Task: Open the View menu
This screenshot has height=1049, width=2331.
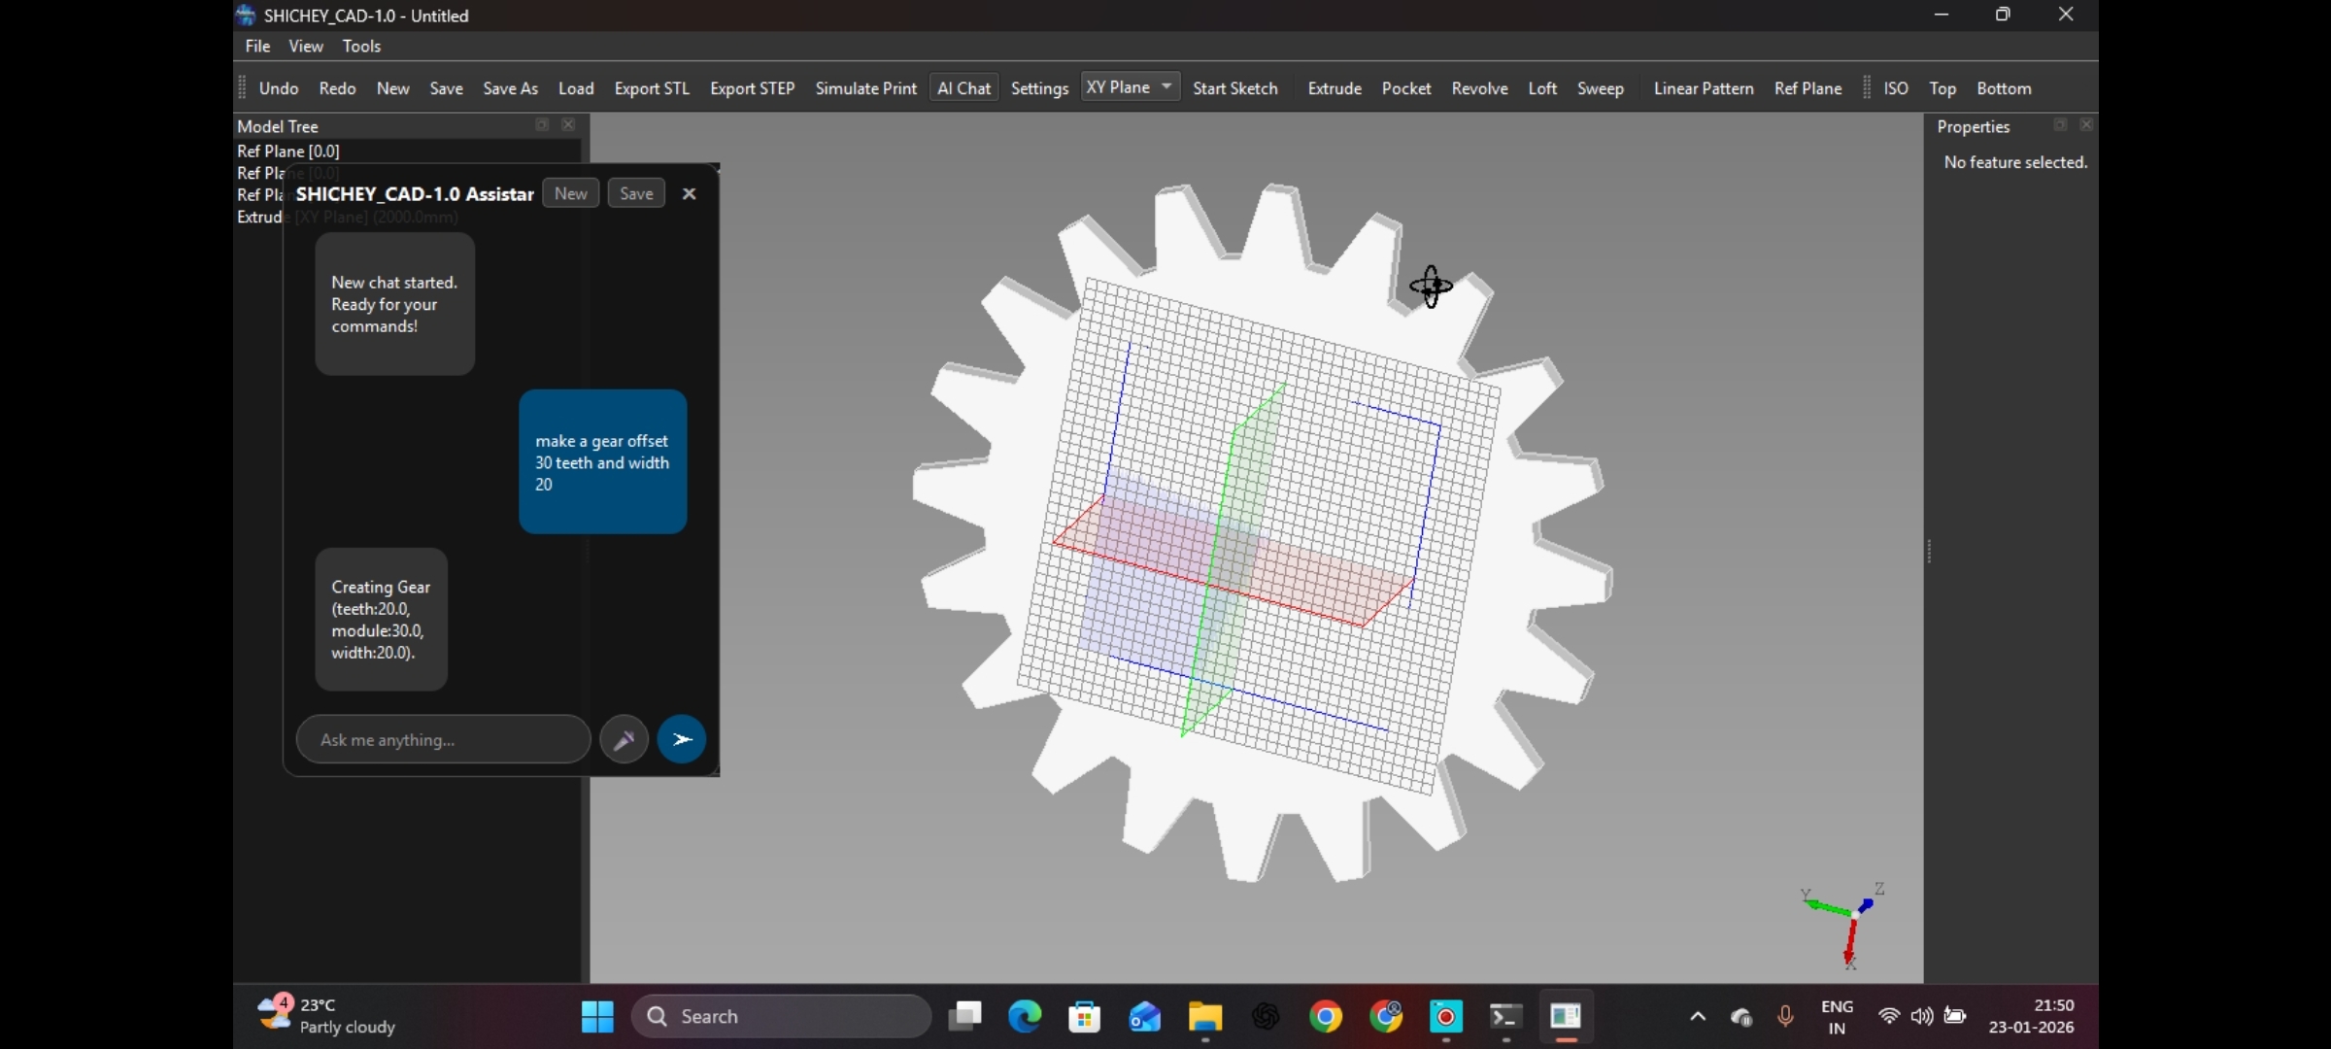Action: (x=305, y=46)
